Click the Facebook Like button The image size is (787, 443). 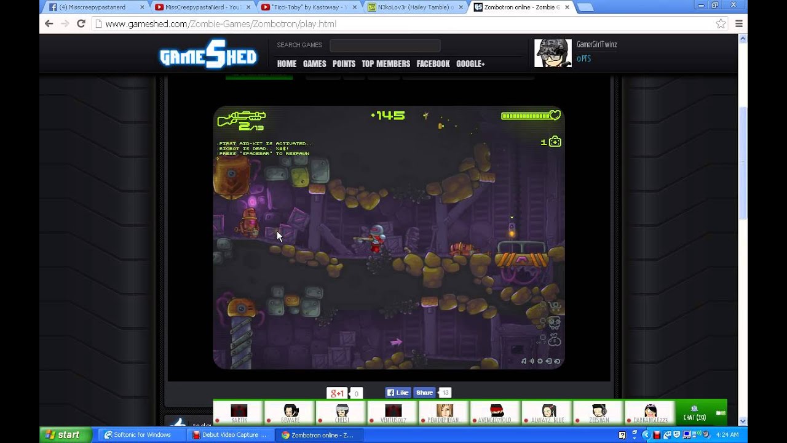pyautogui.click(x=398, y=393)
